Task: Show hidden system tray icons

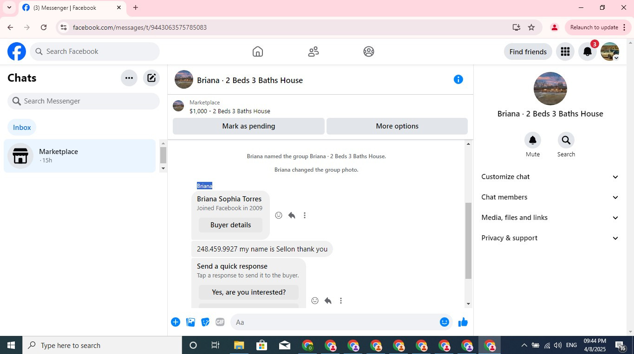Action: pos(524,345)
